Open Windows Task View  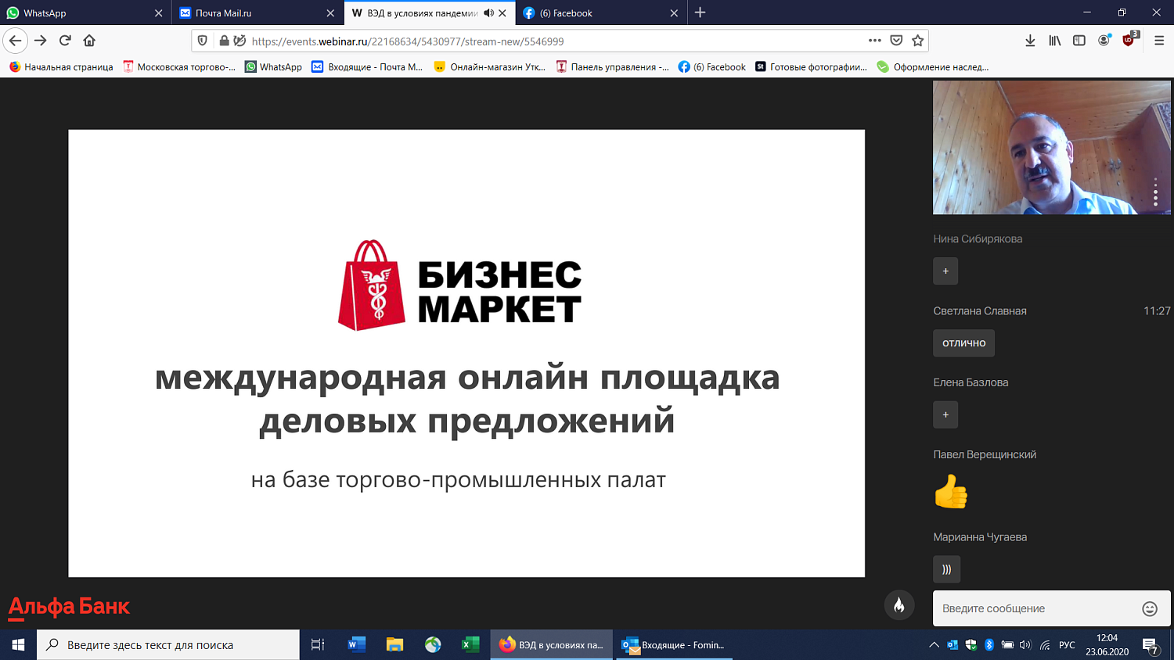(x=318, y=644)
